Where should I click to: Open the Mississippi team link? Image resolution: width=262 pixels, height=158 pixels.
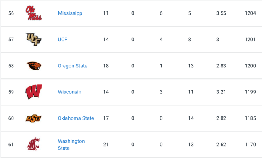(x=71, y=13)
